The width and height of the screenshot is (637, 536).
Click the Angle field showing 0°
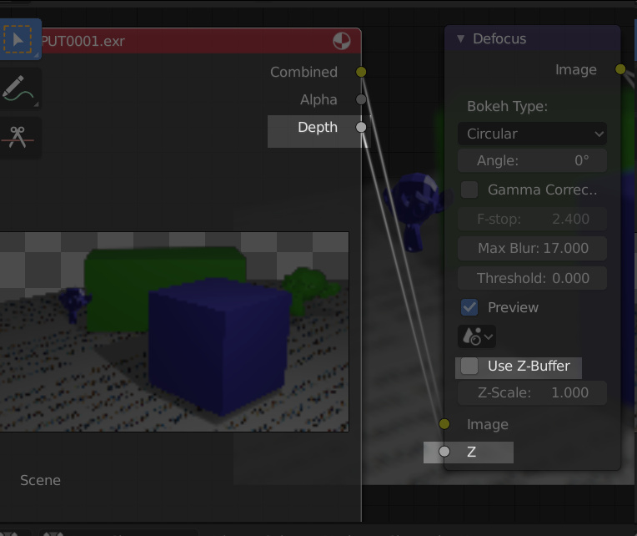pyautogui.click(x=532, y=160)
